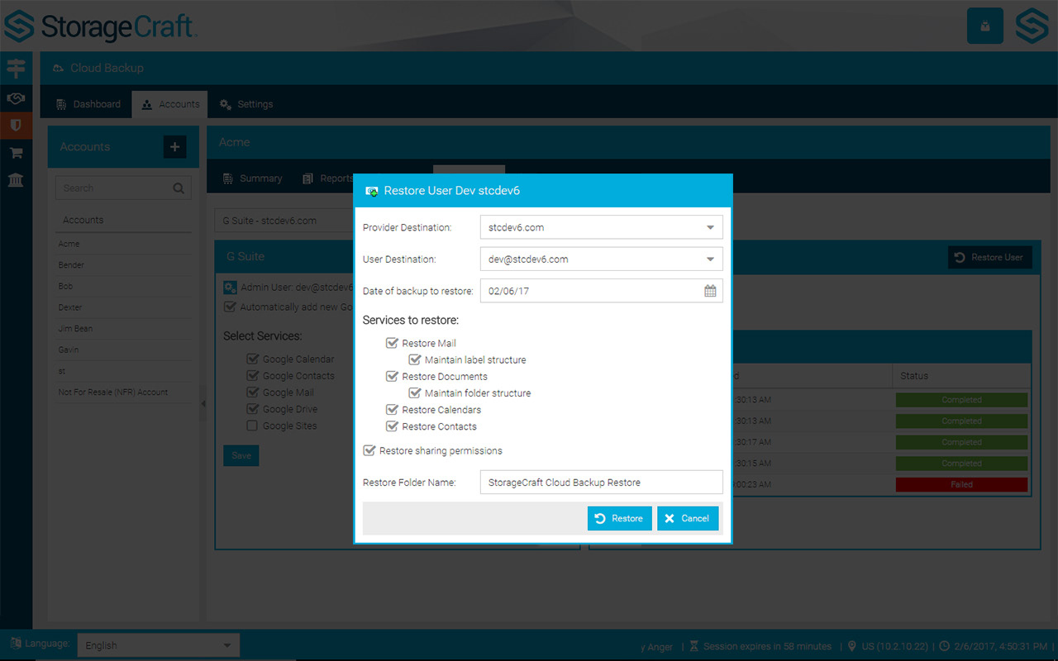
Task: Click the Status column header
Action: (x=961, y=376)
